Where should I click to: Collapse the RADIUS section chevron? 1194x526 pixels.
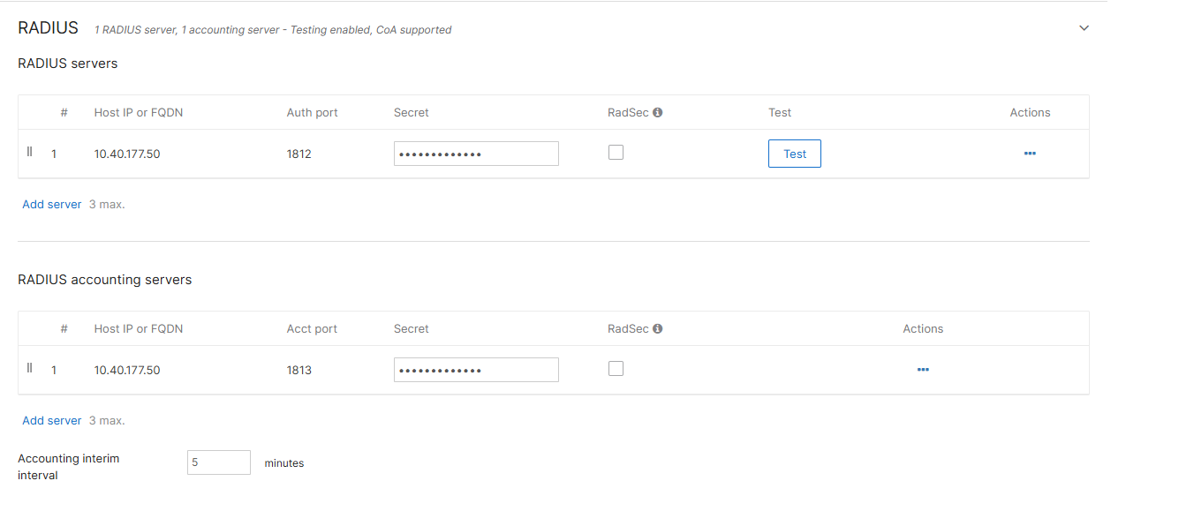pyautogui.click(x=1084, y=28)
